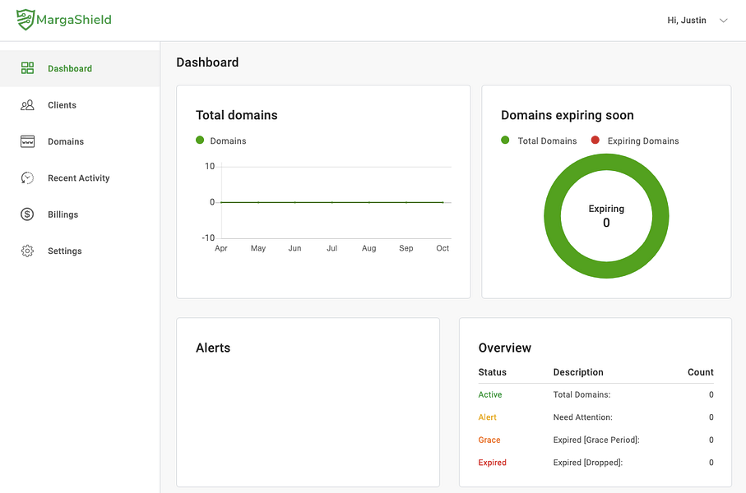Viewport: 746px width, 493px height.
Task: Click the Oct data point on chart
Action: tap(443, 202)
